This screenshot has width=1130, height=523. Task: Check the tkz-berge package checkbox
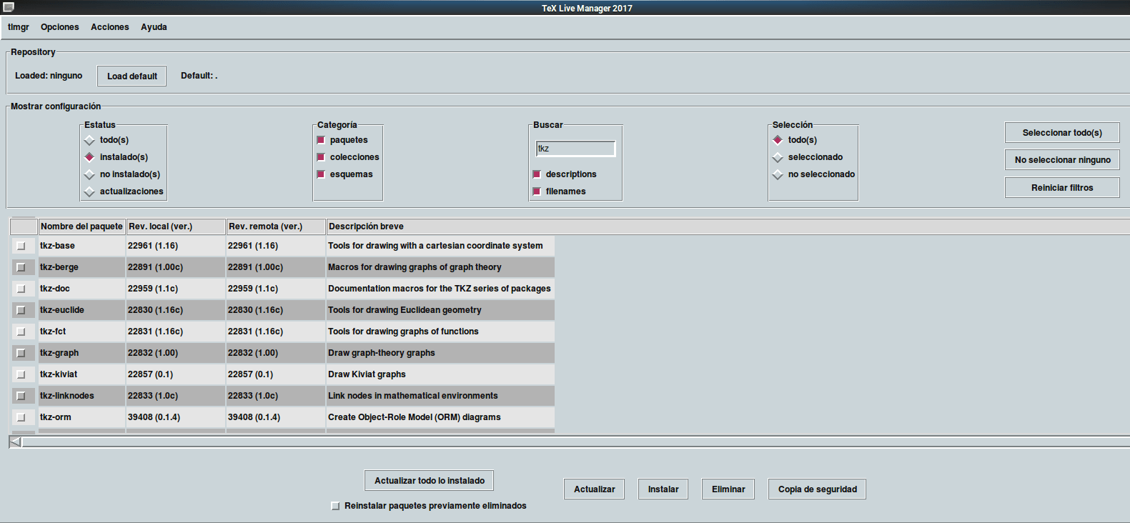[21, 267]
